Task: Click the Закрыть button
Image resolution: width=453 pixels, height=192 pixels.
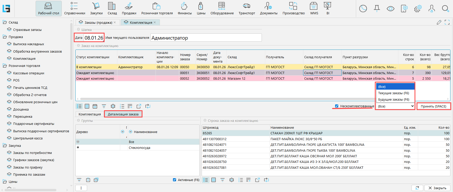Action: pyautogui.click(x=437, y=188)
